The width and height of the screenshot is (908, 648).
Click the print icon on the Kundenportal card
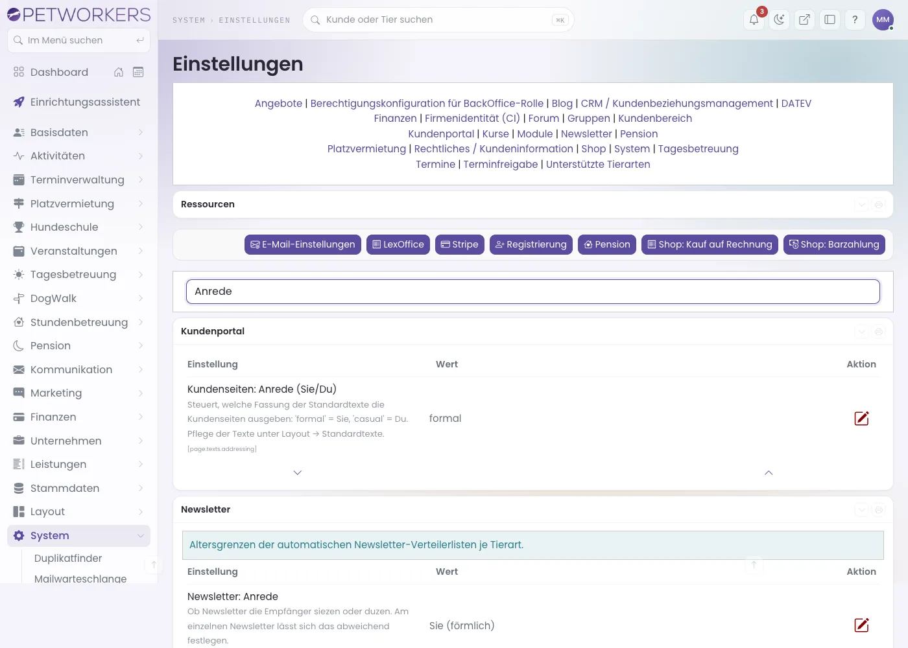(879, 332)
